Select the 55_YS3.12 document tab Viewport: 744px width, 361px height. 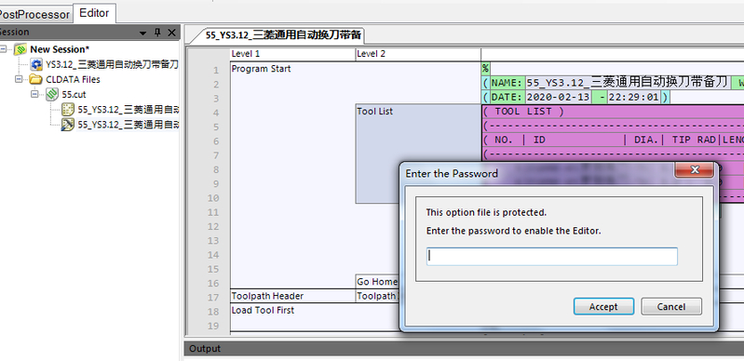coord(283,35)
